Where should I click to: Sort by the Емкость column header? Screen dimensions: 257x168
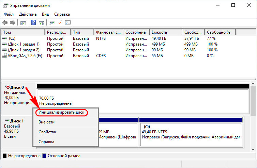[x=166, y=32]
